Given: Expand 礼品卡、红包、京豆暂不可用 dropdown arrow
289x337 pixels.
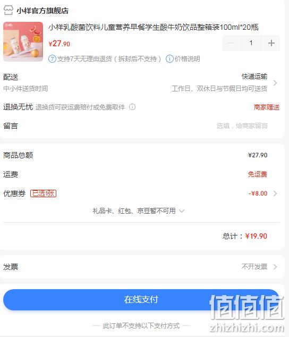Looking at the screenshot, I should point(182,211).
